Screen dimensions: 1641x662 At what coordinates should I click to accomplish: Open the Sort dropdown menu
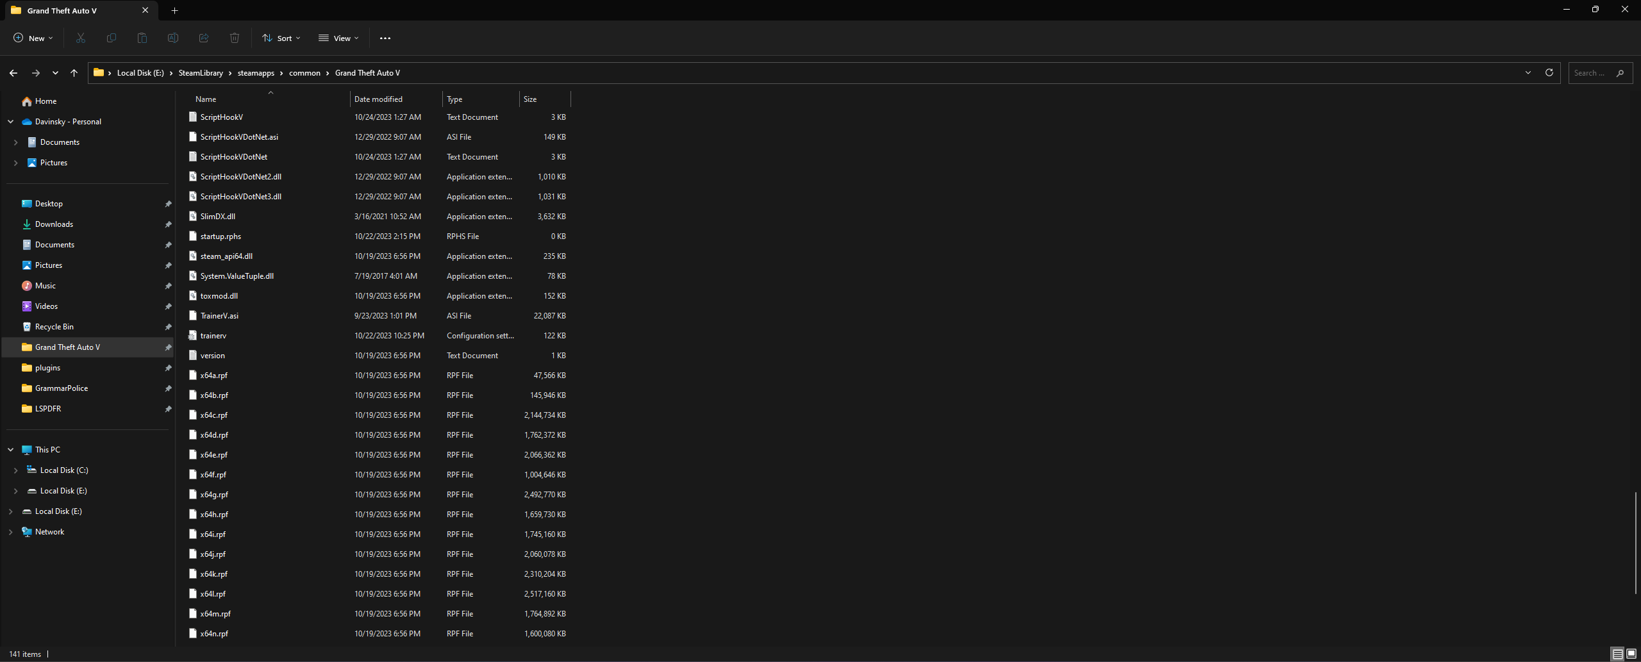click(281, 38)
